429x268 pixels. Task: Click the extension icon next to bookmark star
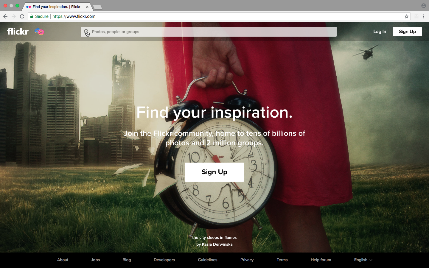(x=416, y=16)
